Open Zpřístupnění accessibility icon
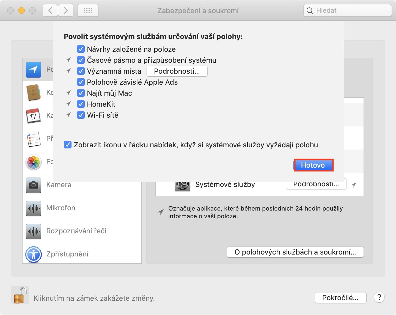 pos(34,254)
